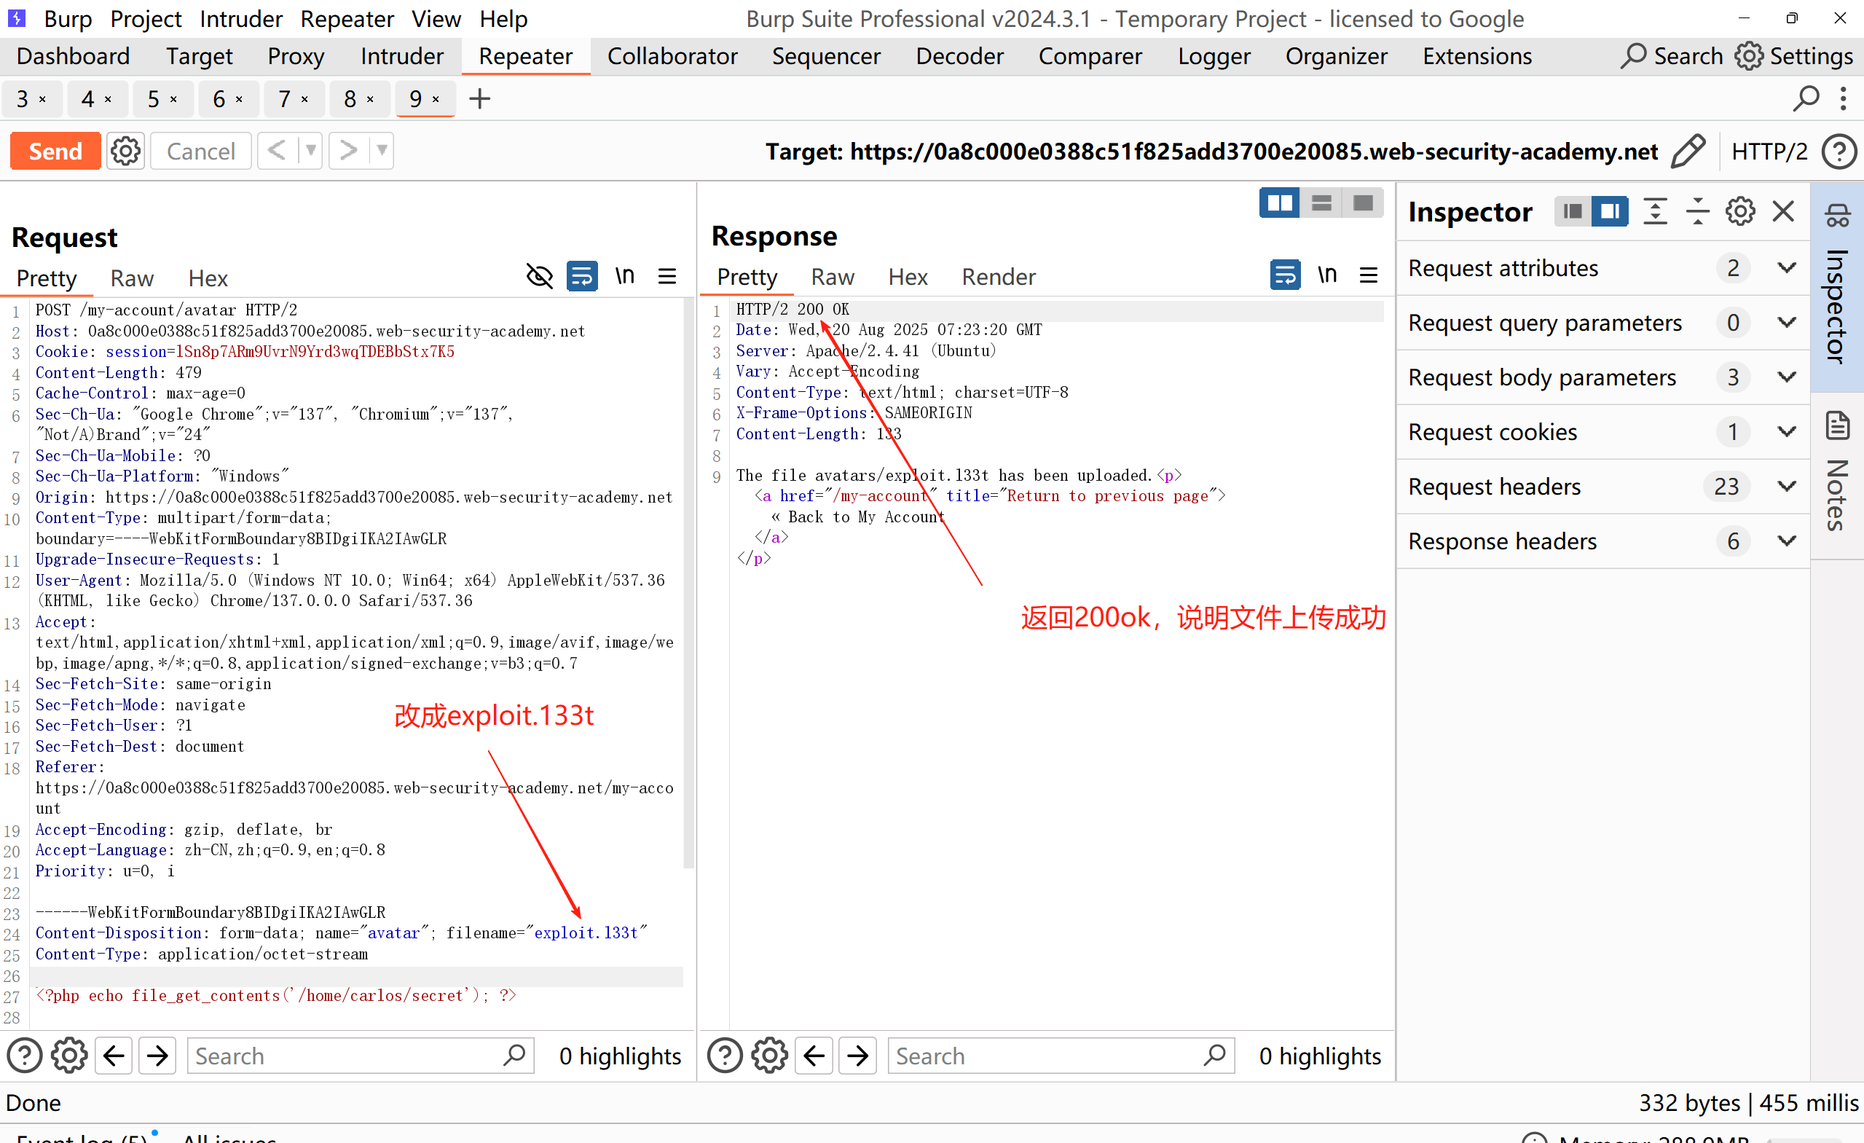This screenshot has height=1143, width=1864.
Task: Show newline characters in Response
Action: [1327, 275]
